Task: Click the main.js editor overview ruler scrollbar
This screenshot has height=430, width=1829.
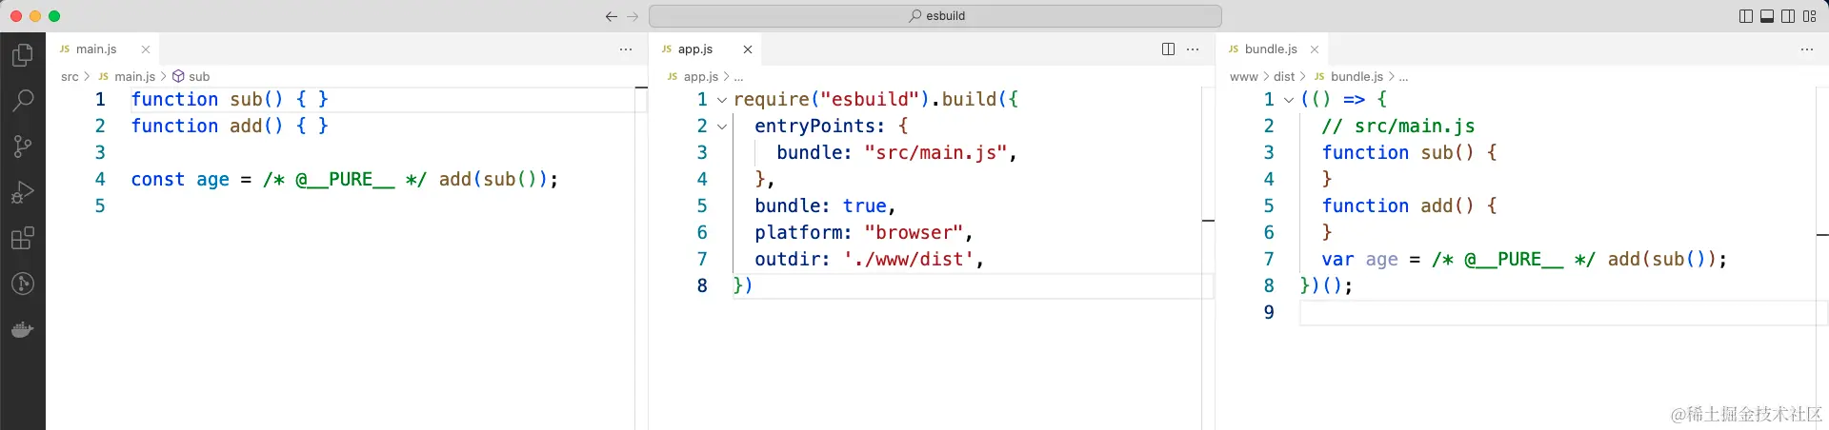Action: (x=641, y=257)
